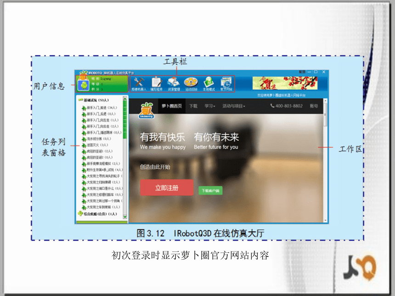
Task: Click task list scrollbar down arrow
Action: 124,217
